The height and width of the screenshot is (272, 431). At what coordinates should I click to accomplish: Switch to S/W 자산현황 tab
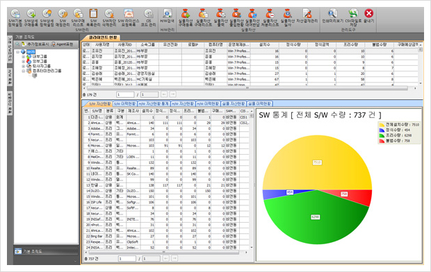click(x=99, y=104)
